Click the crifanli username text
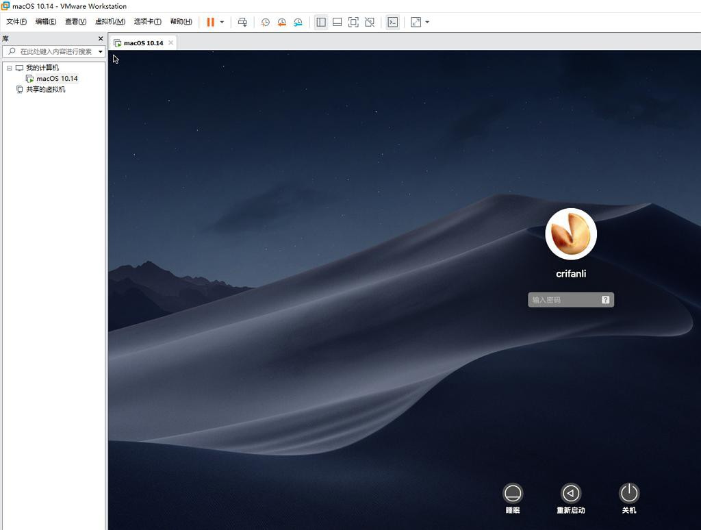This screenshot has height=530, width=701. 571,274
